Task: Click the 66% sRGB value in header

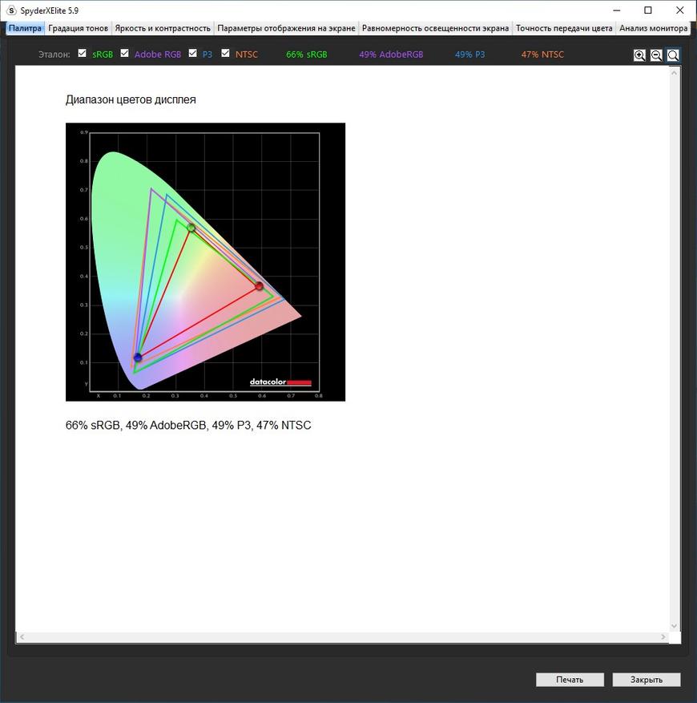Action: (307, 55)
